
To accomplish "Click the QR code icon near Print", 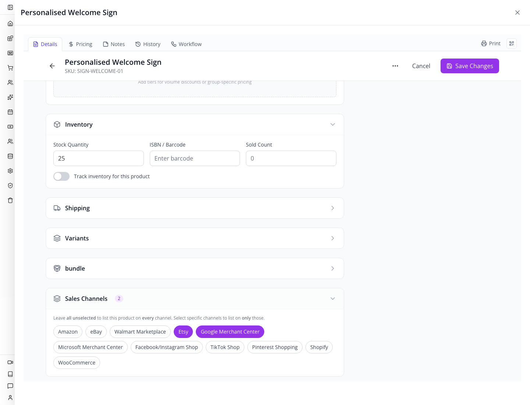I will (x=512, y=43).
